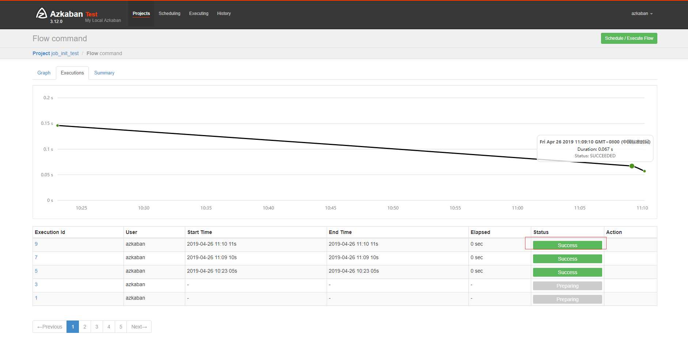Click the 10:45 axis label on chart
The width and height of the screenshot is (688, 338).
click(331, 208)
